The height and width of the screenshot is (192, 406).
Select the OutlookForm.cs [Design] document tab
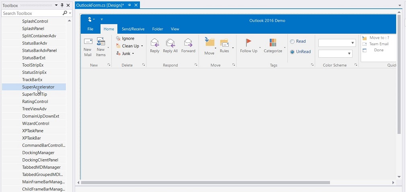pyautogui.click(x=100, y=5)
